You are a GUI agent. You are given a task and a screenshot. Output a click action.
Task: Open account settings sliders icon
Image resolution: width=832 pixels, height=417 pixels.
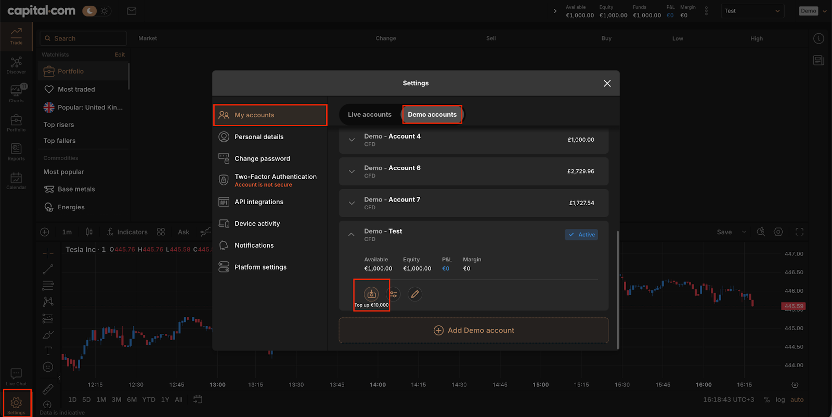pos(394,294)
